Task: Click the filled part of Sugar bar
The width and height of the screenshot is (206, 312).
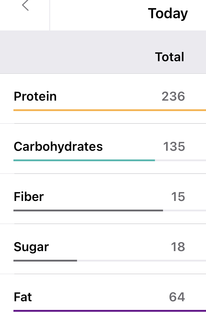Action: (45, 261)
